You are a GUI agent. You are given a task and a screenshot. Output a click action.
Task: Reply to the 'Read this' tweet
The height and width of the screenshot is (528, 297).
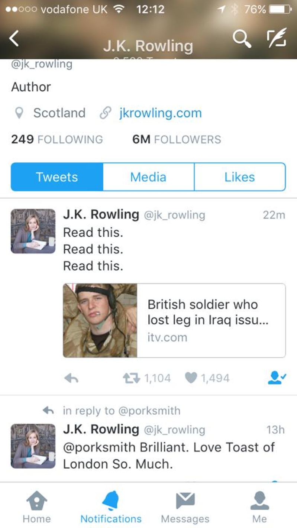point(71,378)
